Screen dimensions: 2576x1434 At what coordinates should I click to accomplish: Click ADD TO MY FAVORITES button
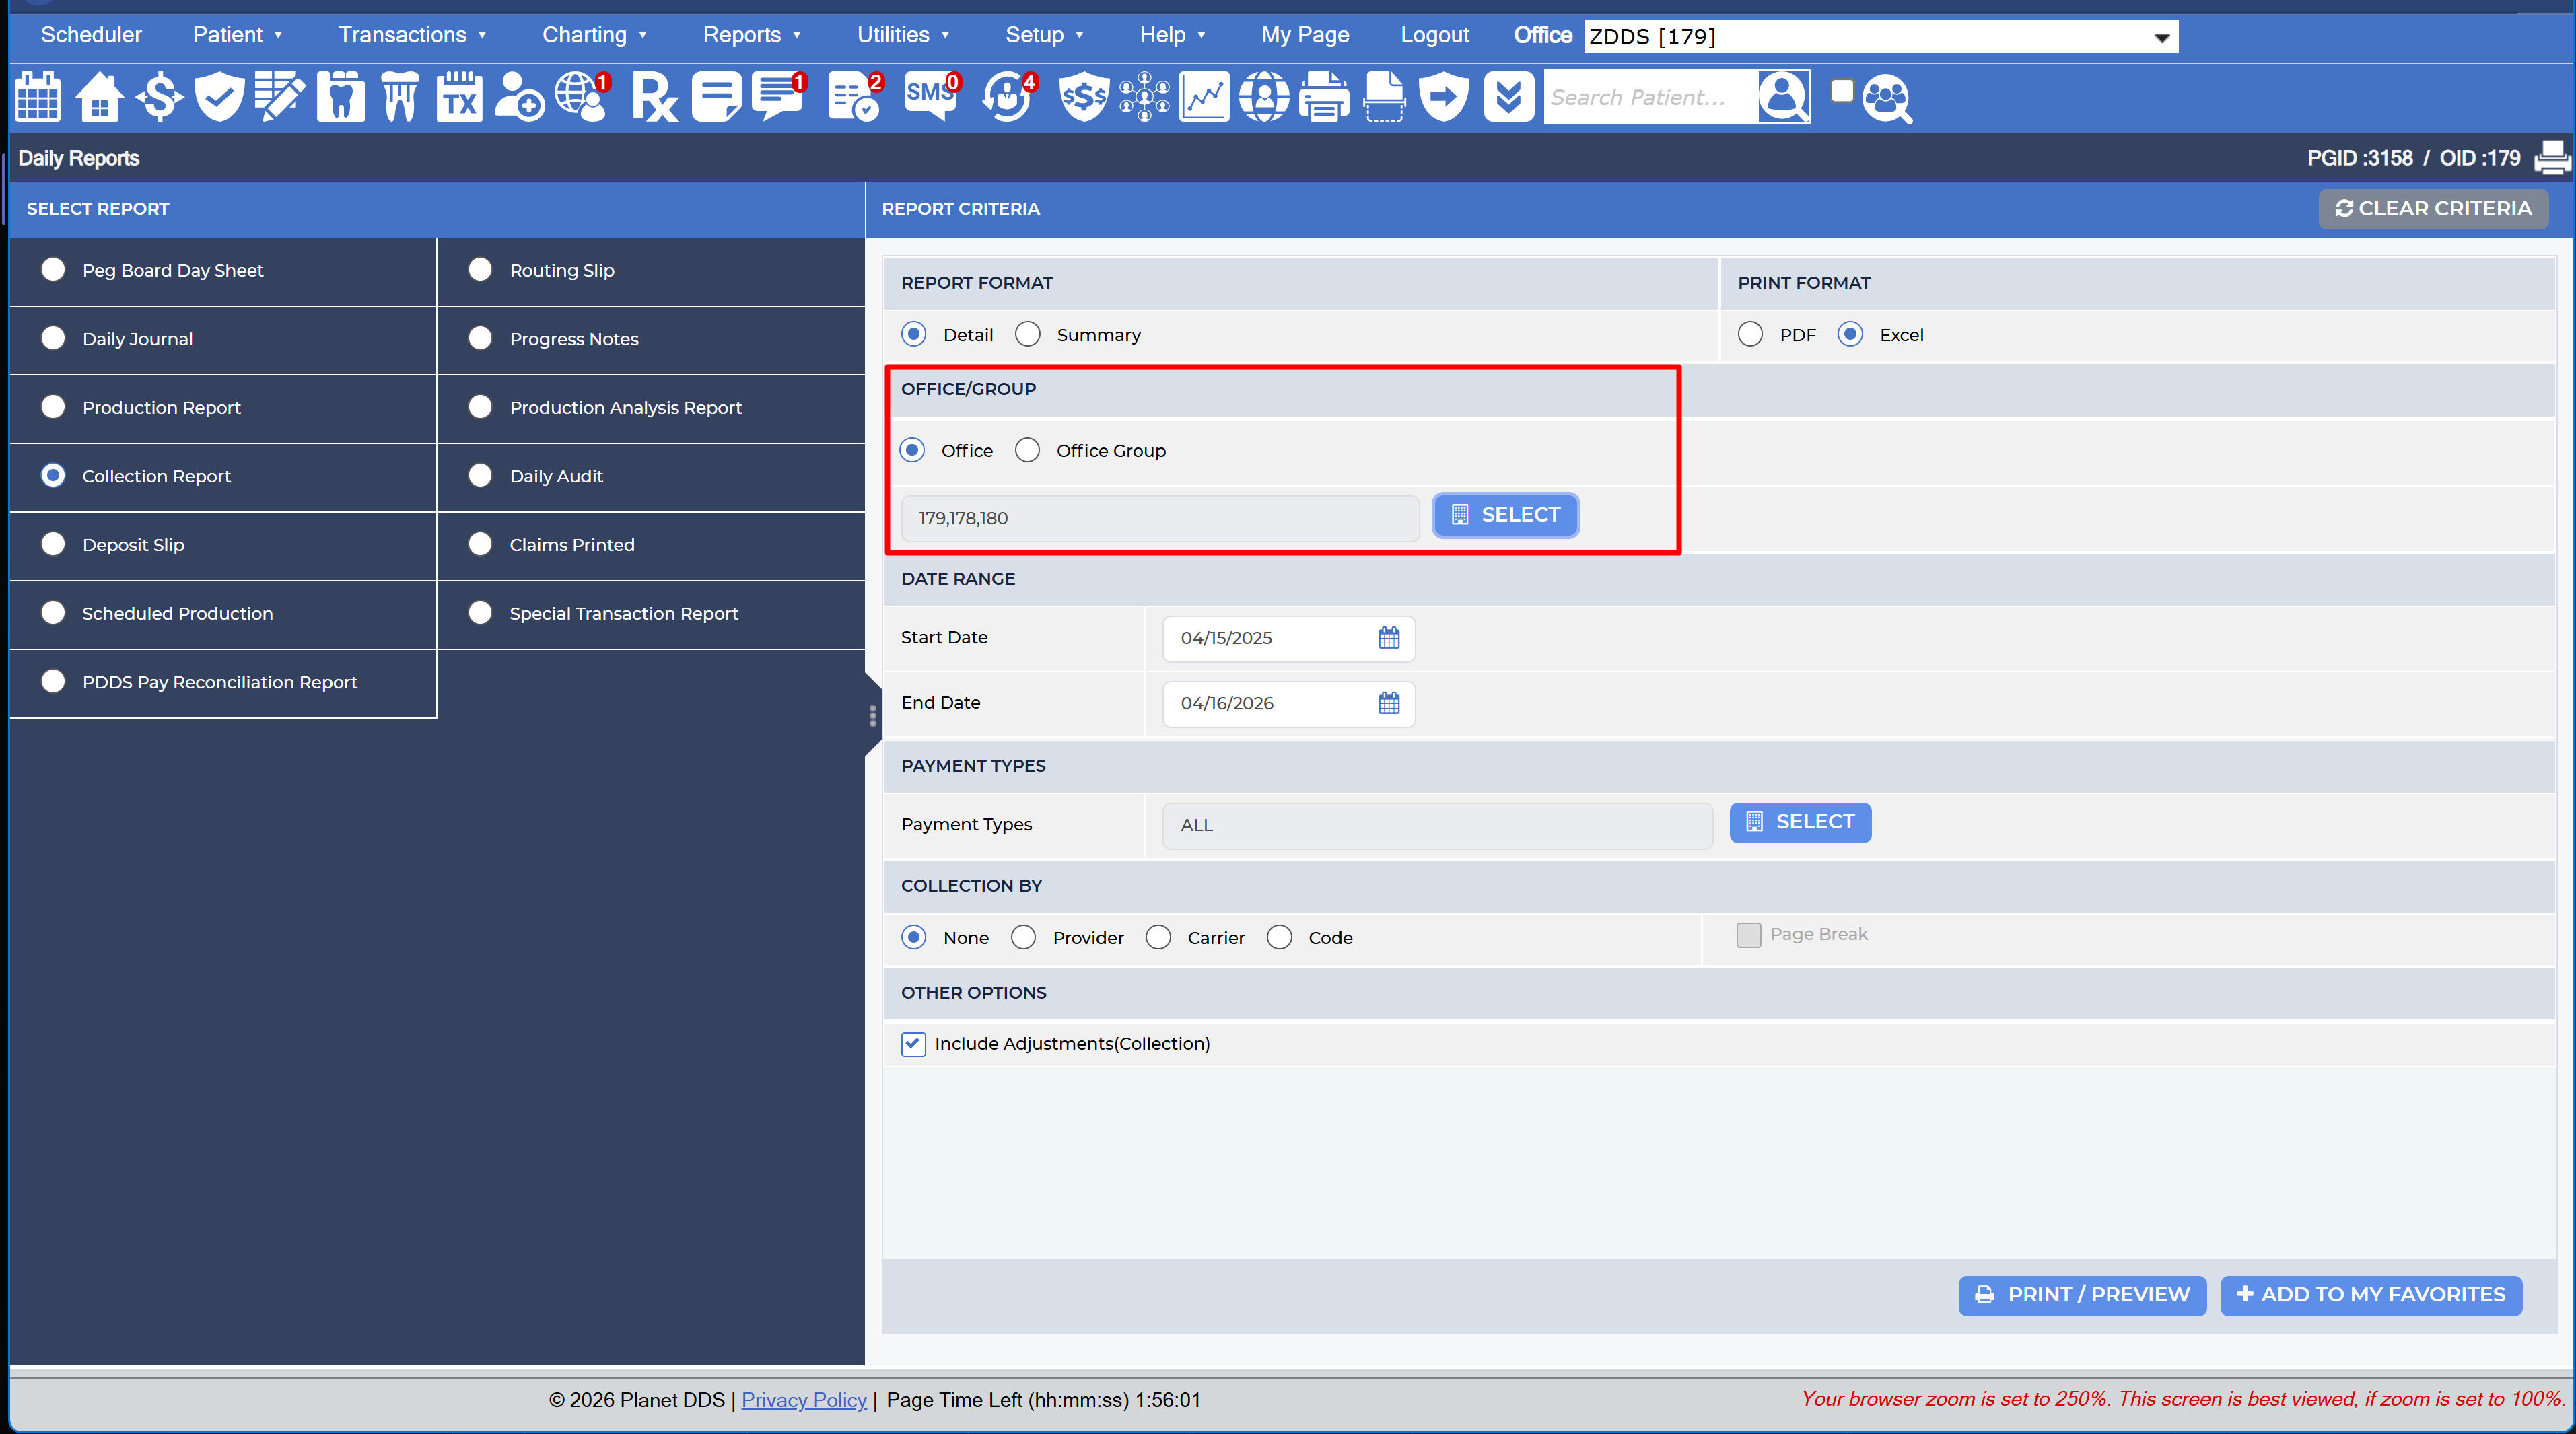click(2371, 1294)
